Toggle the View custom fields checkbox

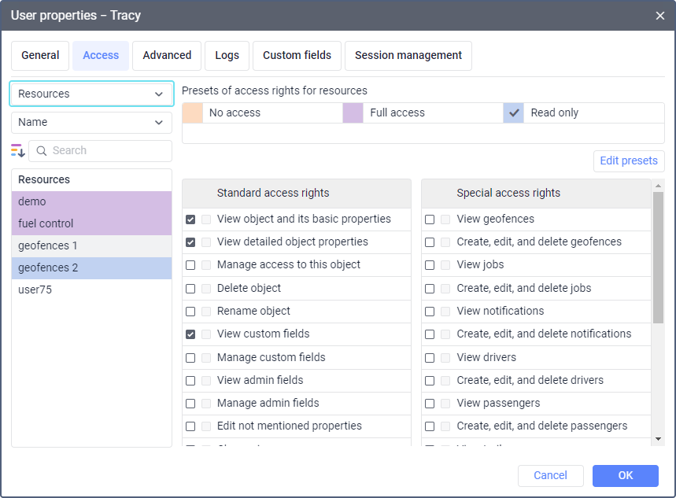190,334
